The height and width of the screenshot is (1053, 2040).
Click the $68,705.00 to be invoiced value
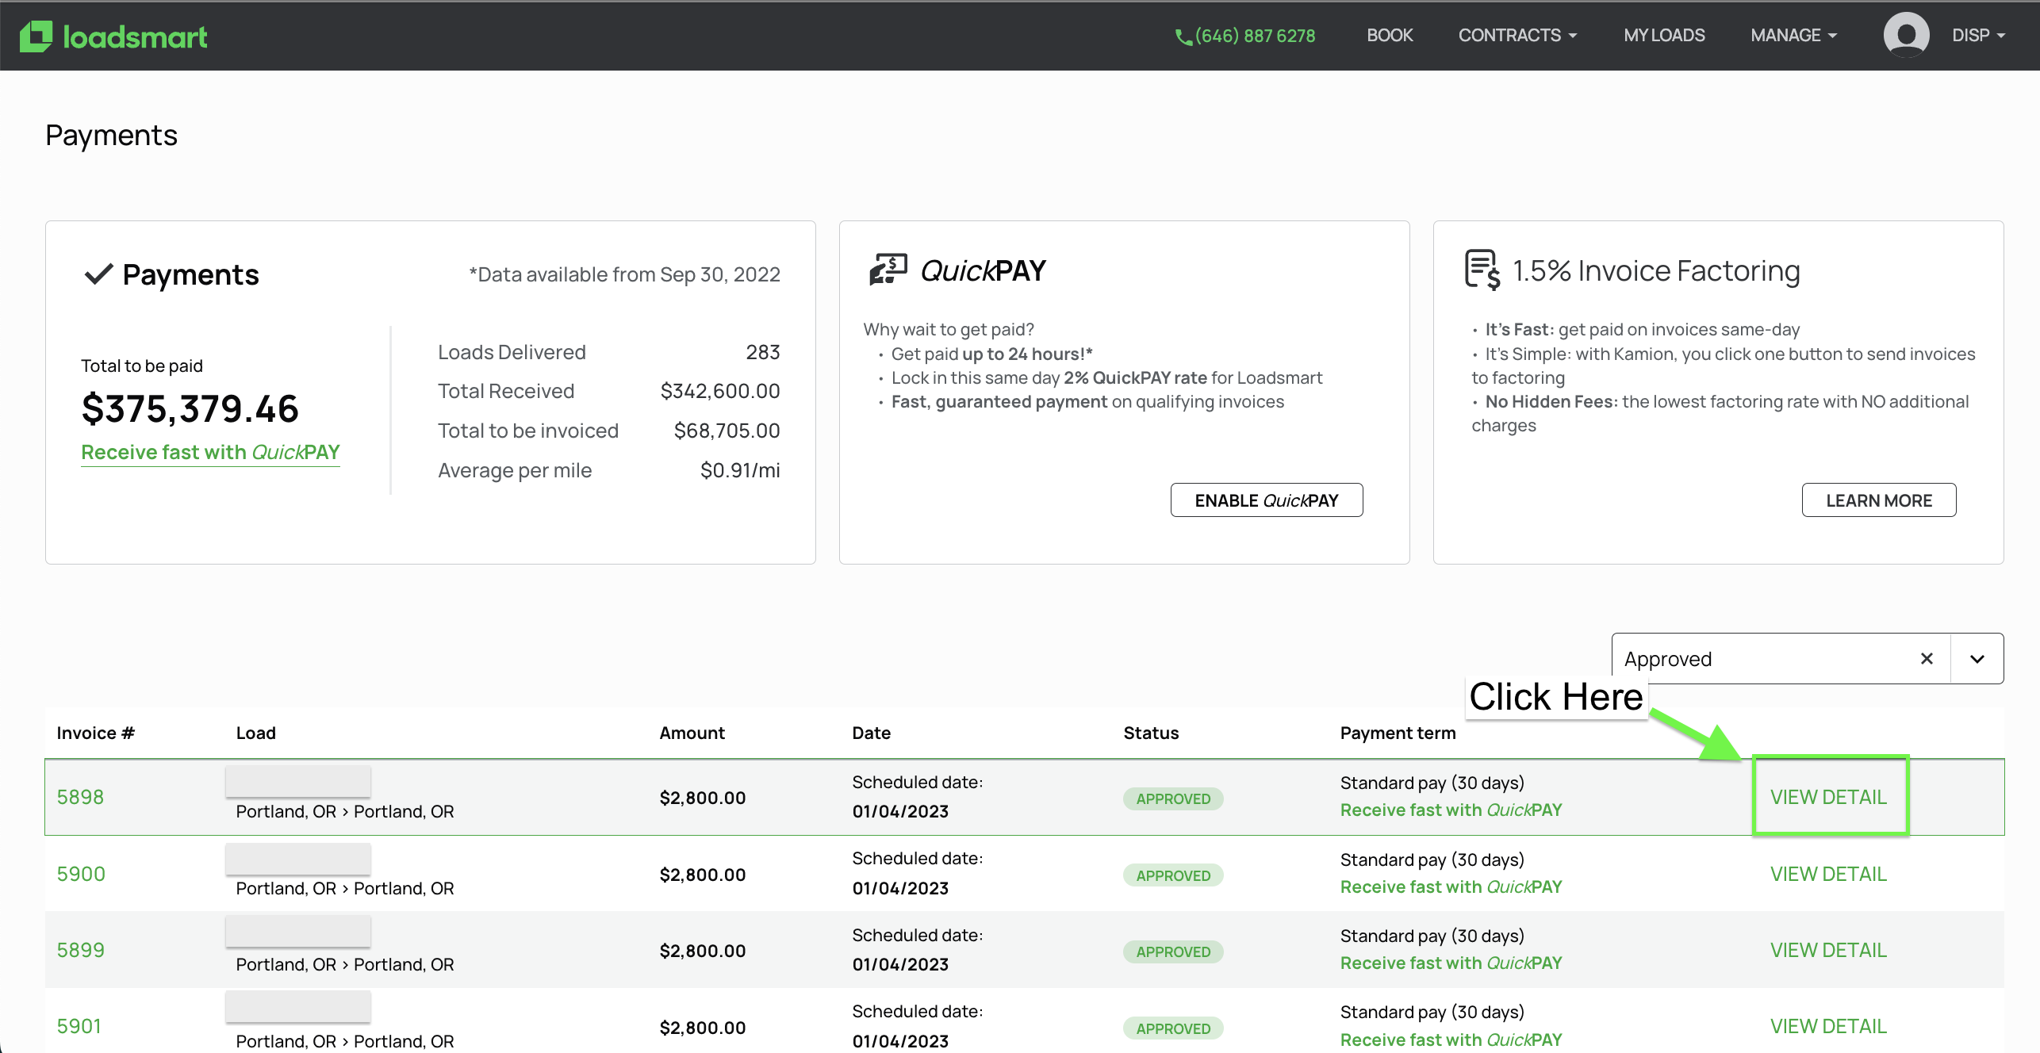727,431
